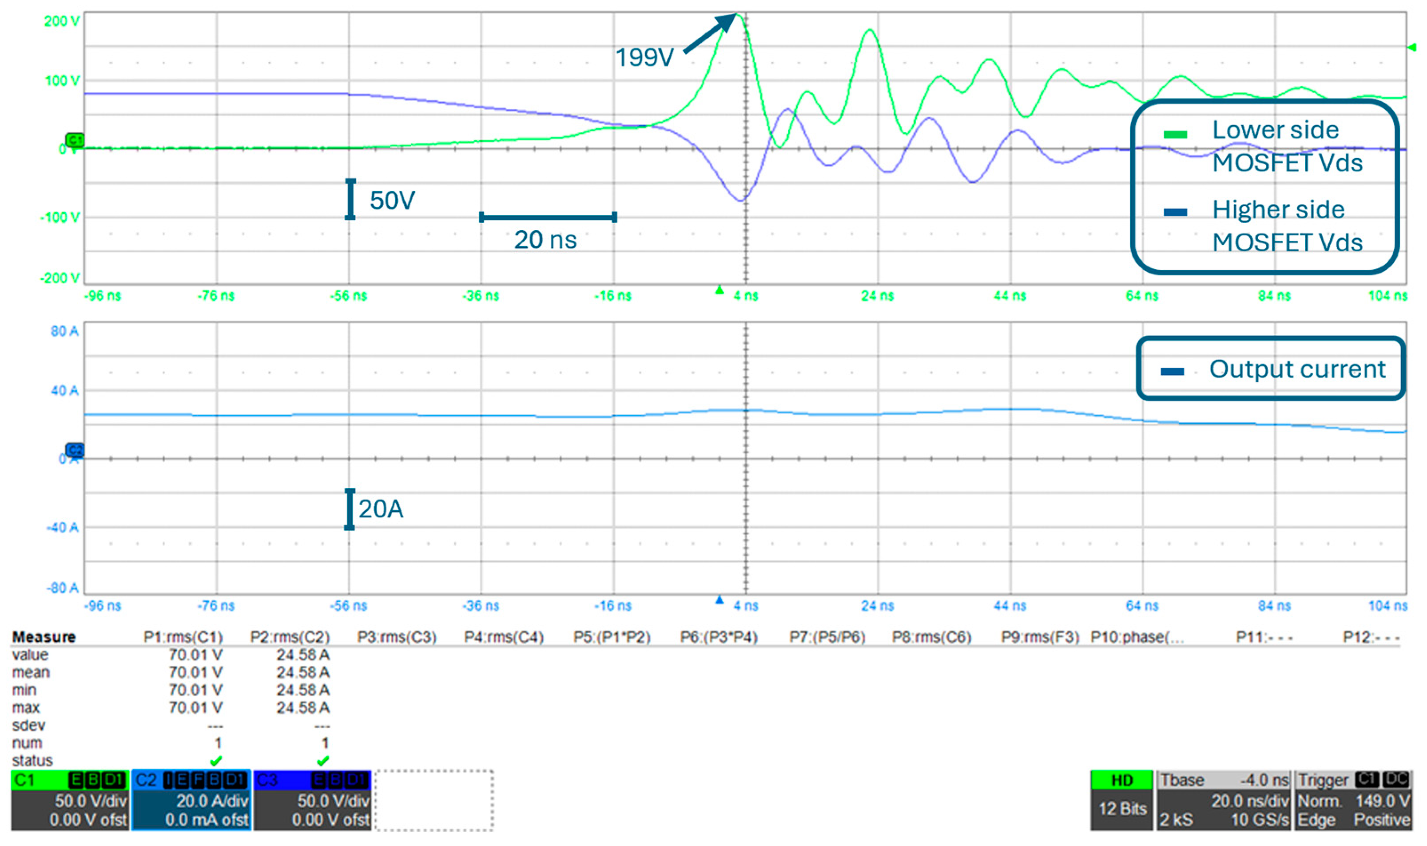Open the C1 channel descriptor box
1427x846 pixels.
[70, 800]
